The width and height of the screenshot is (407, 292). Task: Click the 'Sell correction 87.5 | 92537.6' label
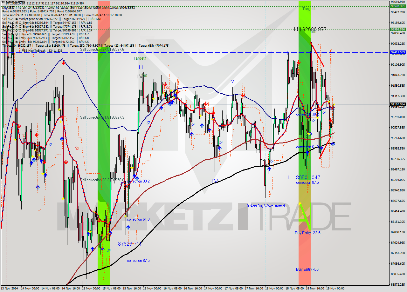point(102,50)
